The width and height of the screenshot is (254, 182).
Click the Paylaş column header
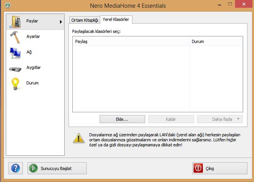coord(130,41)
